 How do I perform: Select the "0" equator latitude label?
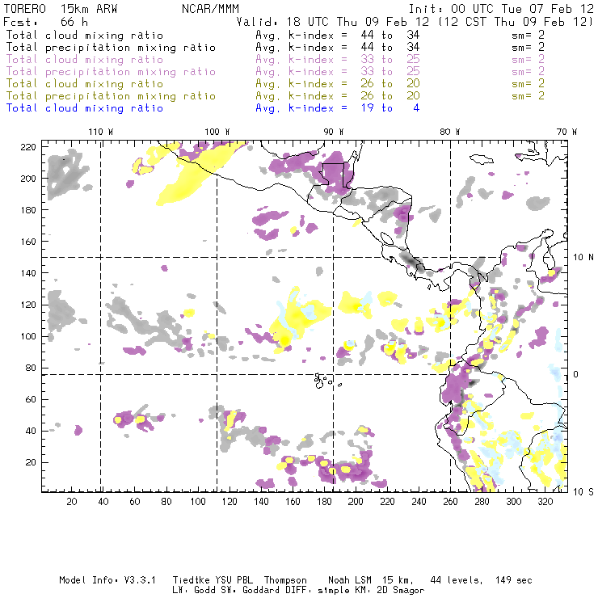coord(576,374)
